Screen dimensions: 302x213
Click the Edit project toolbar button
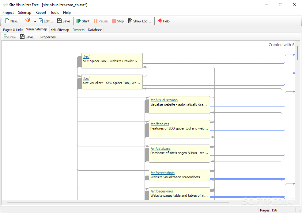(46, 21)
